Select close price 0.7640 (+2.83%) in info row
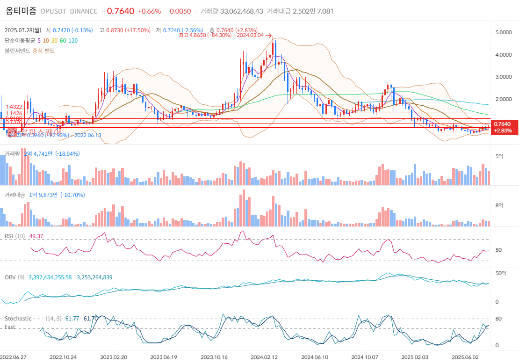519x364 pixels. point(237,30)
